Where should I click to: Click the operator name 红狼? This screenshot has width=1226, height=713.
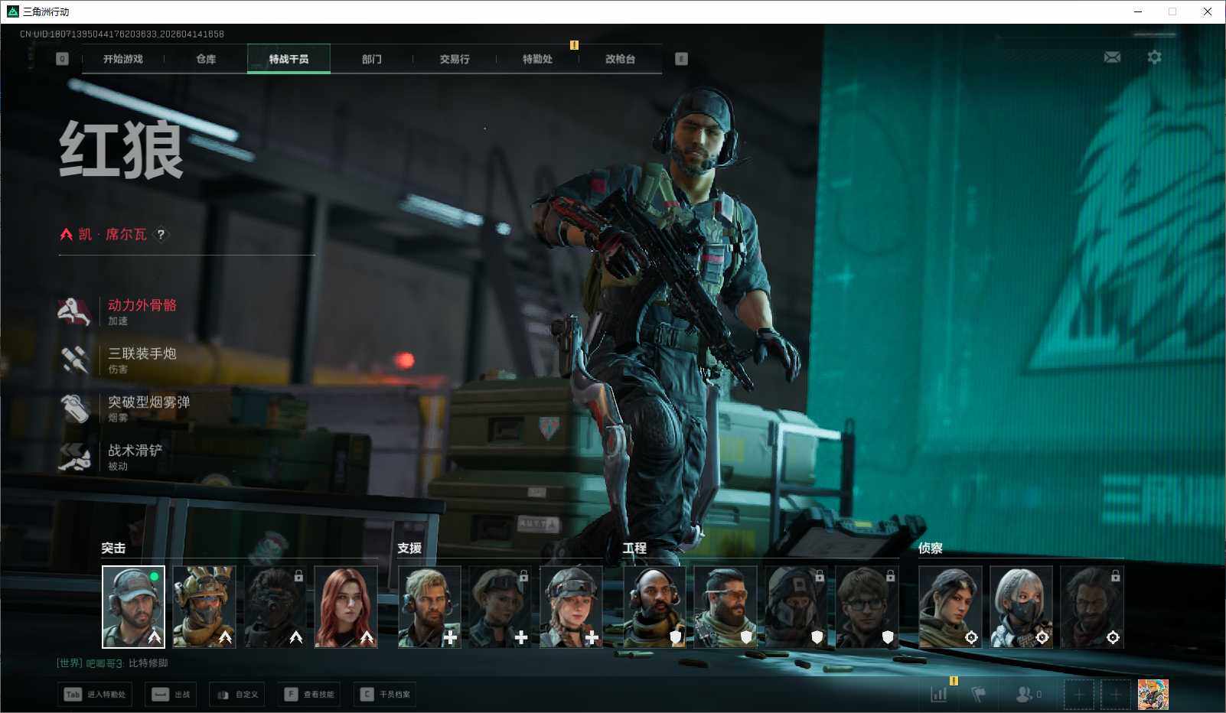point(122,150)
